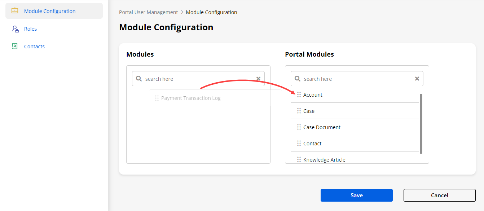Click the drag handle beside Account
This screenshot has height=211, width=484.
pyautogui.click(x=299, y=94)
